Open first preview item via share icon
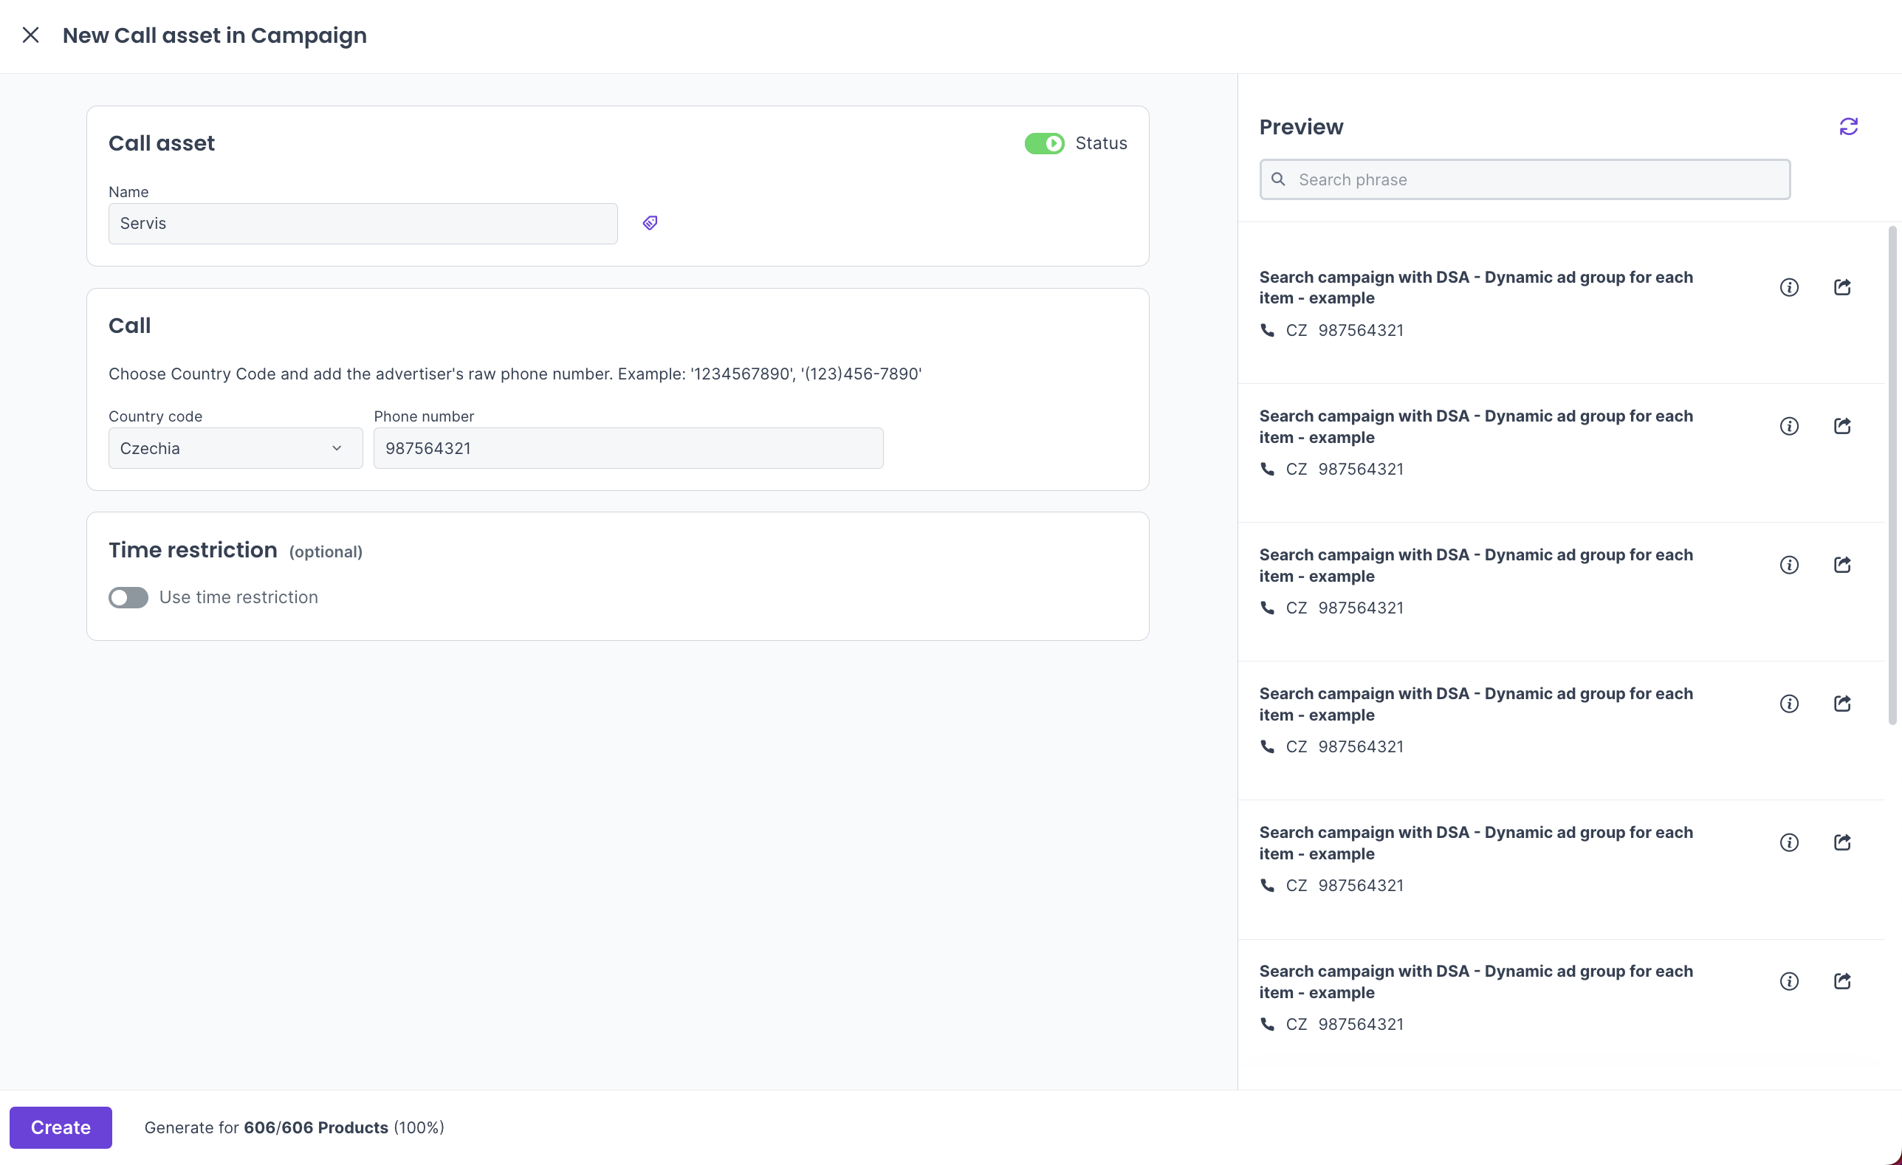 coord(1841,287)
